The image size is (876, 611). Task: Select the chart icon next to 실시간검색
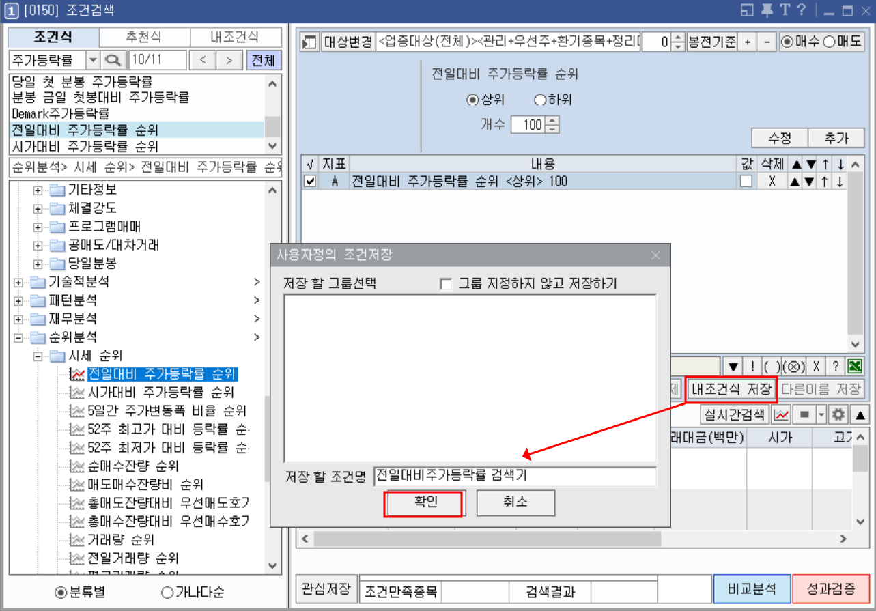point(782,416)
